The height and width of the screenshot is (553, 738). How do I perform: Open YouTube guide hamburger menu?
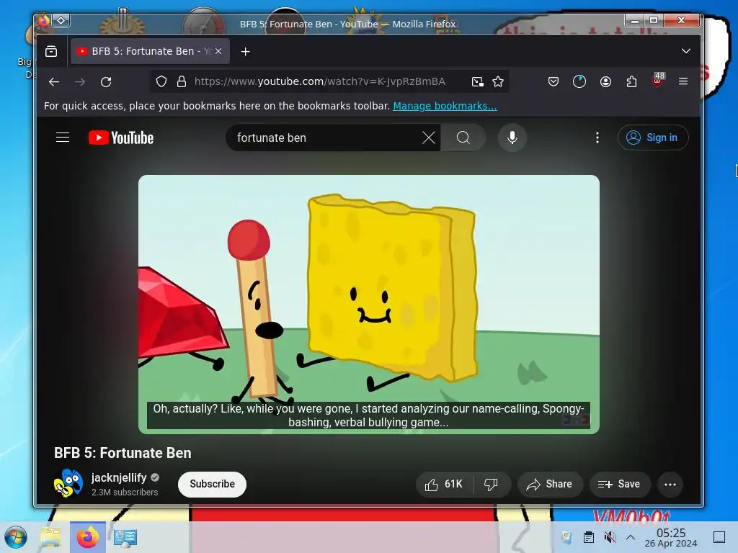coord(63,138)
